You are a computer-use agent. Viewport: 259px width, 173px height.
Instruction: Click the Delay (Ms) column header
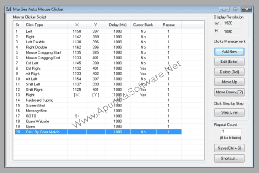tap(117, 25)
